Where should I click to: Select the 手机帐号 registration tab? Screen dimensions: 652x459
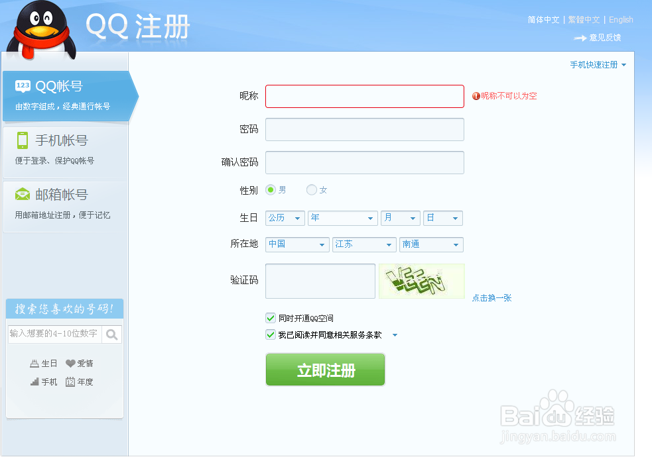[65, 151]
